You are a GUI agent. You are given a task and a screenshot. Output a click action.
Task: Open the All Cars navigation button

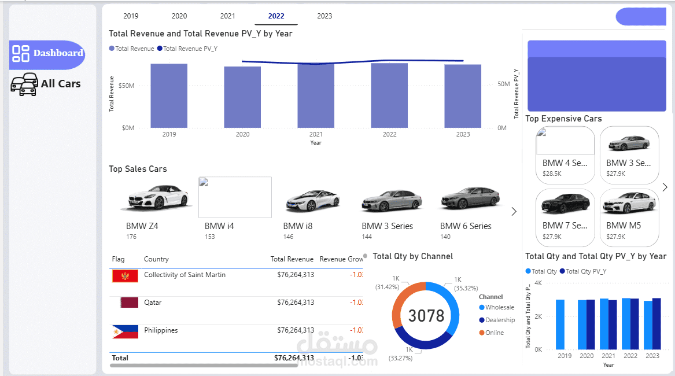[x=60, y=84]
